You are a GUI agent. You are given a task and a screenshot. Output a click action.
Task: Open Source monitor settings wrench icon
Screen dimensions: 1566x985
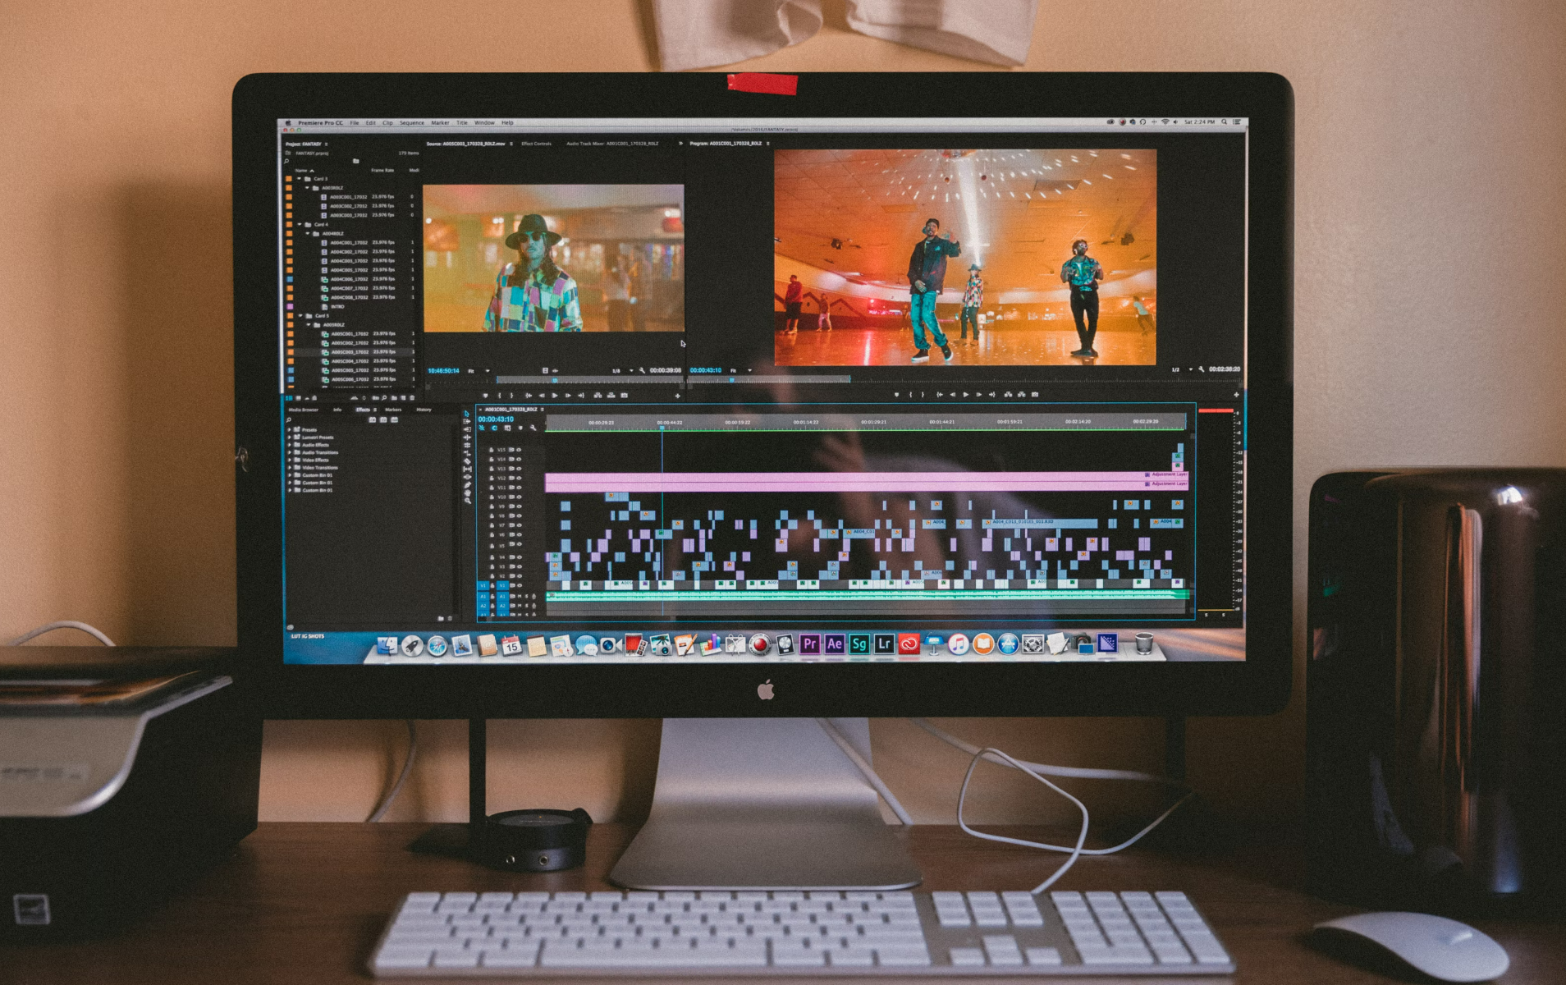(642, 370)
